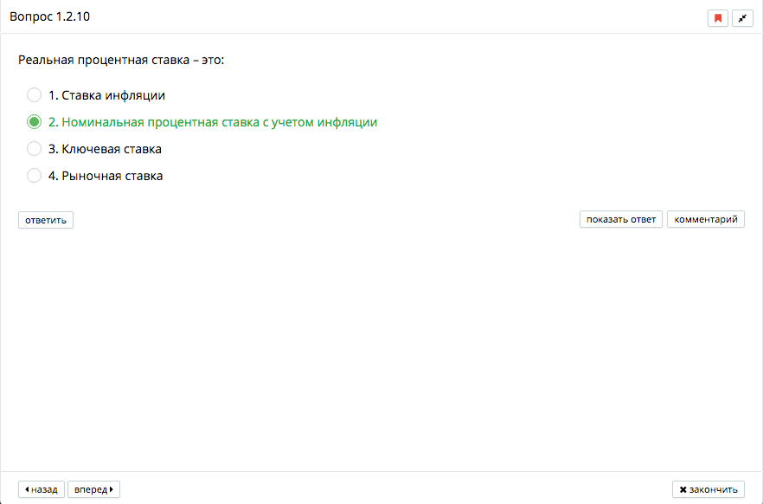Open the комментарий panel
Screen dimensions: 763x504
pos(705,220)
